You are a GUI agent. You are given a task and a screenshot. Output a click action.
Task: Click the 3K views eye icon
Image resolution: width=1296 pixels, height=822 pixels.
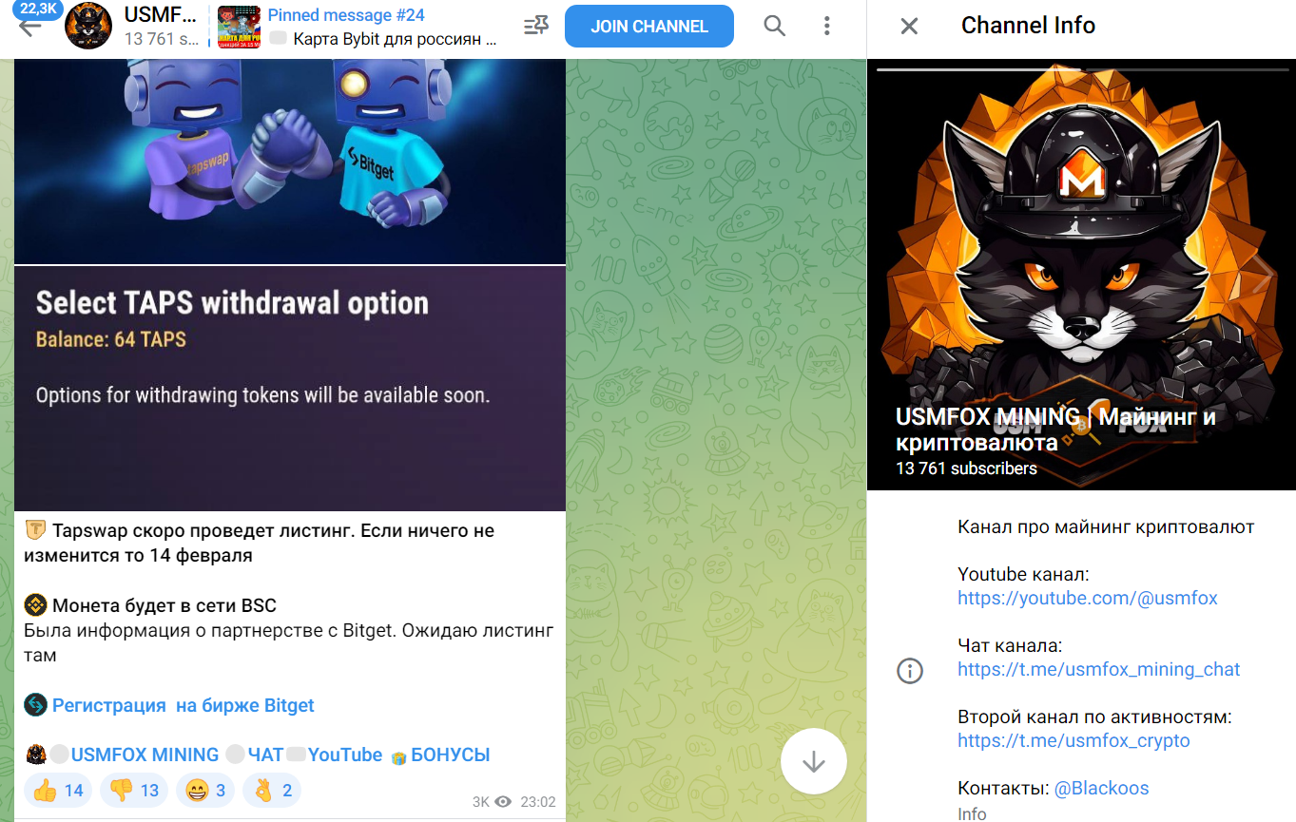coord(503,802)
